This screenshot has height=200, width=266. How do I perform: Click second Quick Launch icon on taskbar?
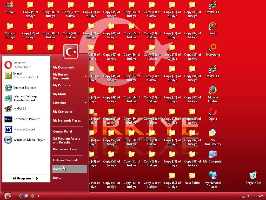[26, 196]
